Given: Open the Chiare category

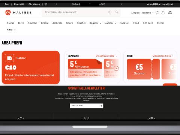Looking at the screenshot, I should pyautogui.click(x=45, y=23).
